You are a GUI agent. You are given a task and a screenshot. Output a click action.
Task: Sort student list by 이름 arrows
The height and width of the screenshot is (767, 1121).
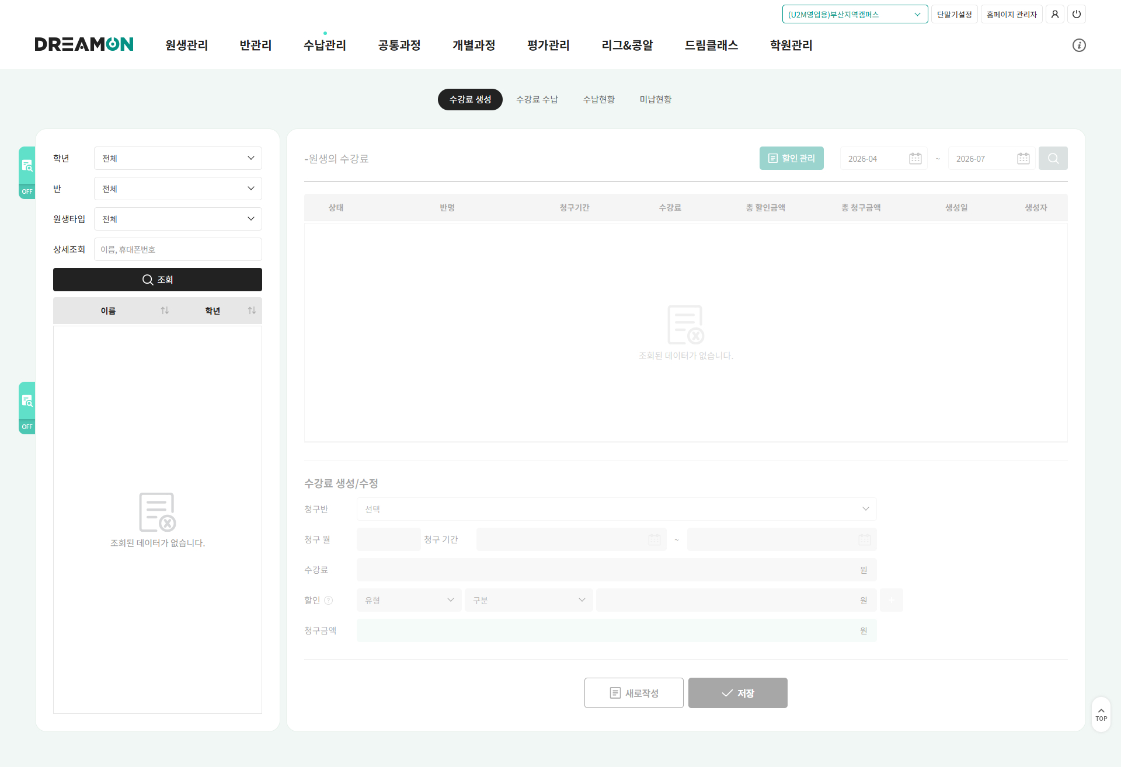pos(165,311)
